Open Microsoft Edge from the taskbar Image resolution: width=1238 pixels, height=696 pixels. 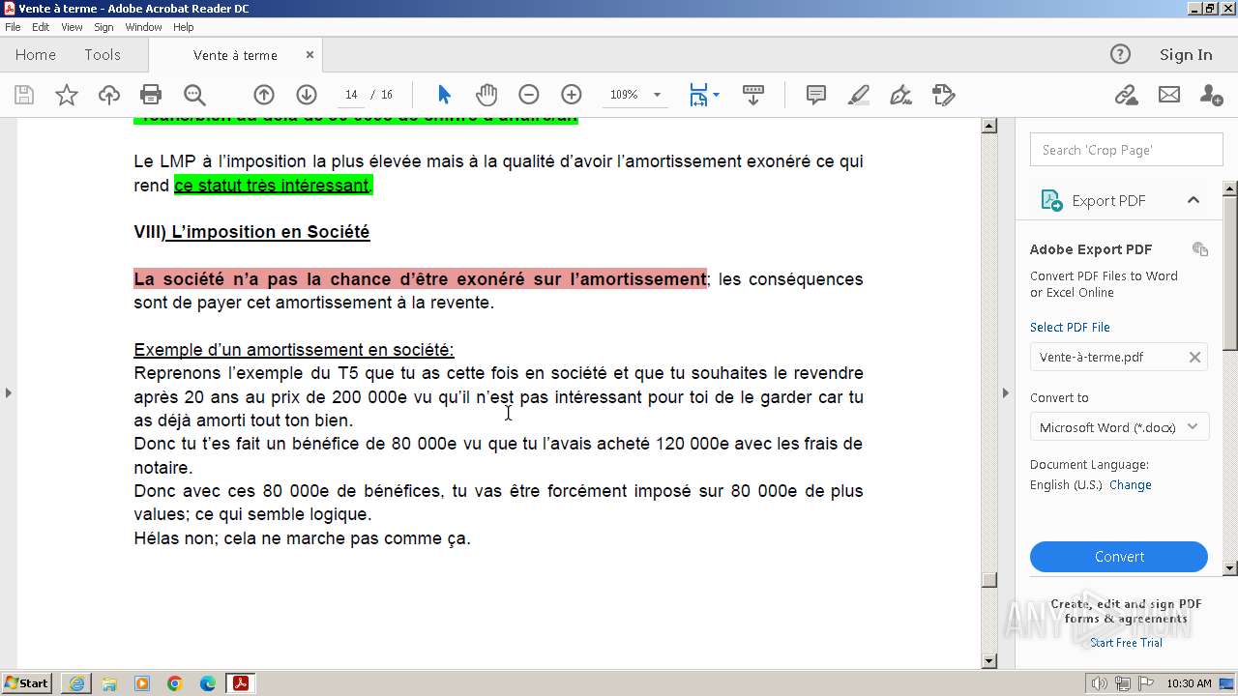208,683
